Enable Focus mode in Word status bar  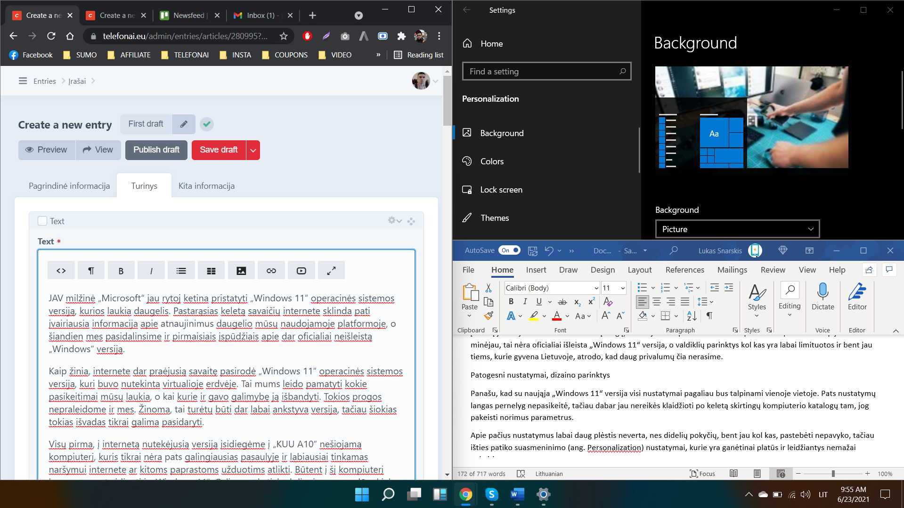pyautogui.click(x=702, y=474)
